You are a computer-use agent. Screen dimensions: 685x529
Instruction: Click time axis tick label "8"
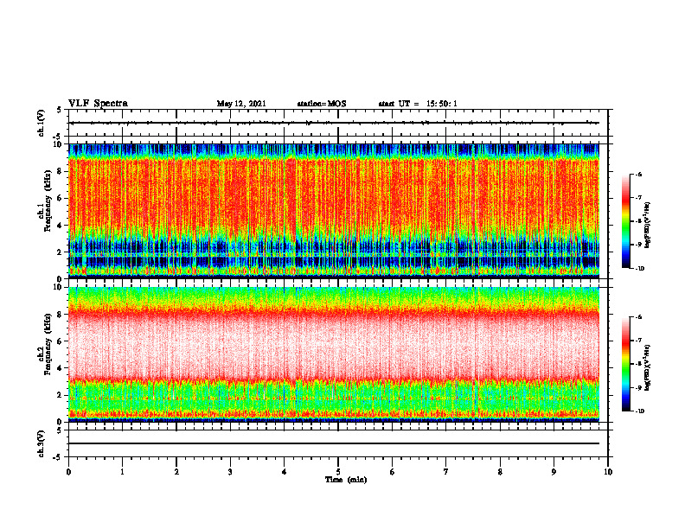500,472
